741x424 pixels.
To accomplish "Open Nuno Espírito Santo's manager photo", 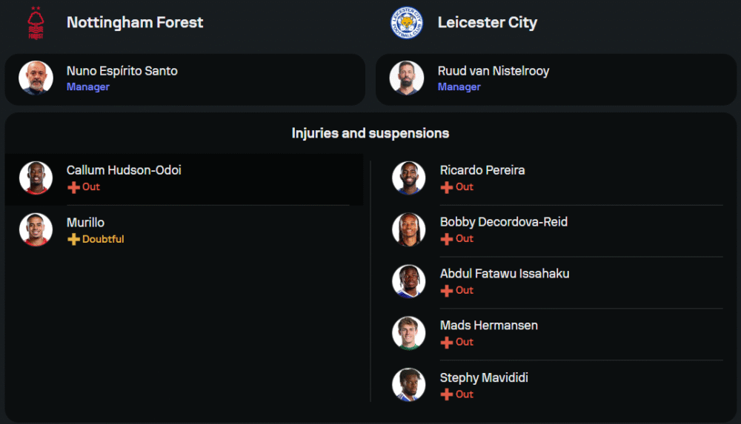I will [x=36, y=78].
